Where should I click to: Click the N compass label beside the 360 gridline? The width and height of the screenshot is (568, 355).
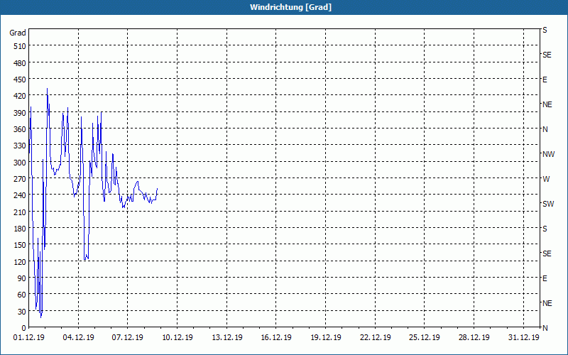[x=545, y=129]
